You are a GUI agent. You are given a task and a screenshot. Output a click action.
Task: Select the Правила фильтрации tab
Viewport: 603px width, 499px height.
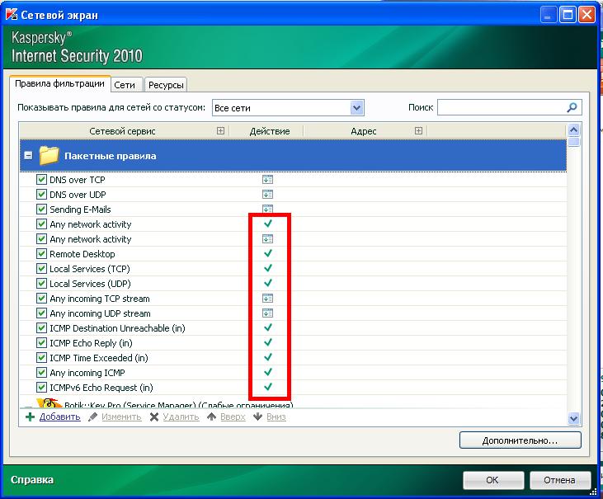pyautogui.click(x=60, y=84)
